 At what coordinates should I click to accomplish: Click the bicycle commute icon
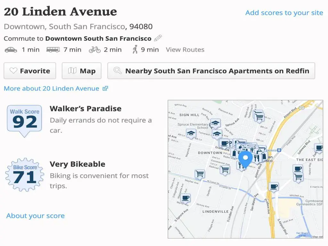tap(95, 50)
